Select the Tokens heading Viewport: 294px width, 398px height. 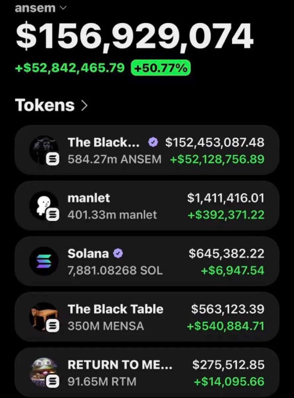45,105
